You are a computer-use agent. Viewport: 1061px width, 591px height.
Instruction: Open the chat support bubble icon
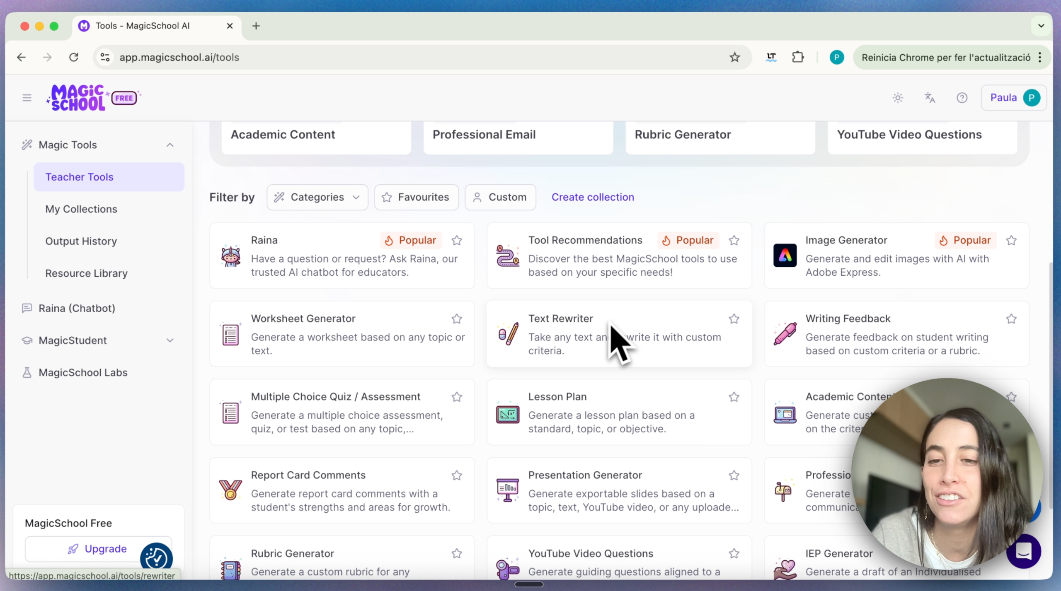(1023, 551)
